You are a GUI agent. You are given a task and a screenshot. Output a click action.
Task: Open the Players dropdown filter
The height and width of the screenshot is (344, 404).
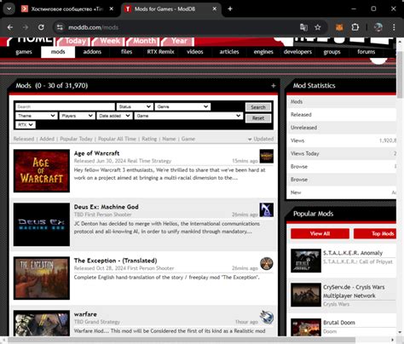click(x=77, y=116)
